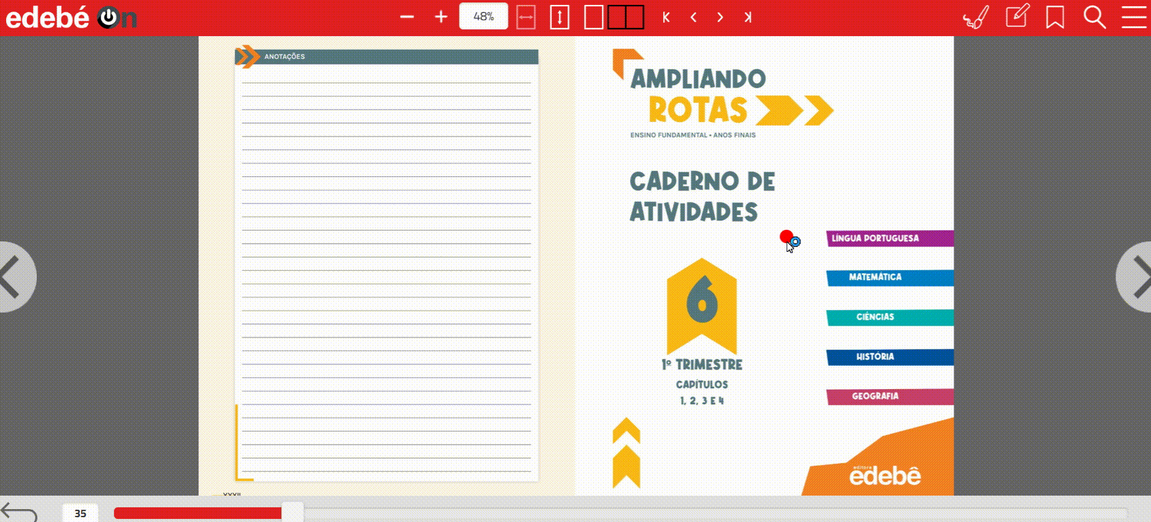The height and width of the screenshot is (522, 1151).
Task: Click the page progress slider handle
Action: (x=292, y=512)
